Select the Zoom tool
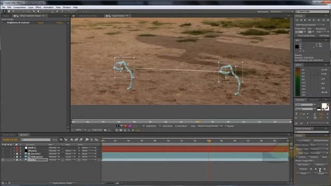The image size is (331, 186). (x=13, y=11)
